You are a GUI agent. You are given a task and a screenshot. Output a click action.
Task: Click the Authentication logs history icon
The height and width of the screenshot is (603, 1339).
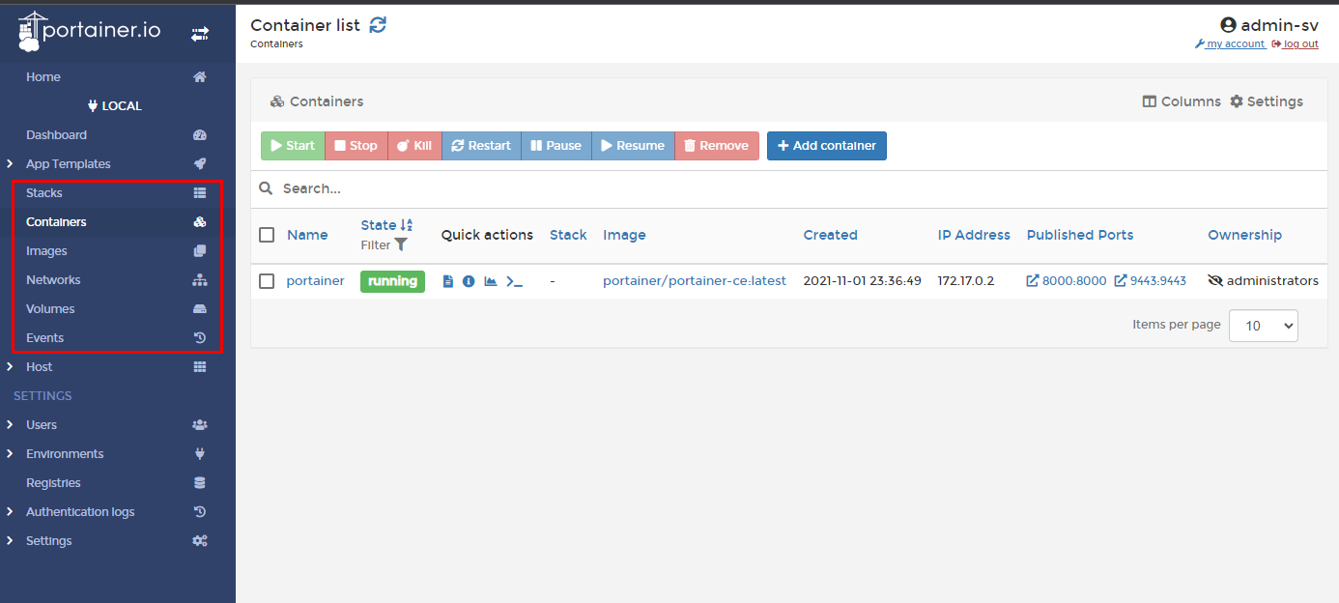(x=200, y=512)
